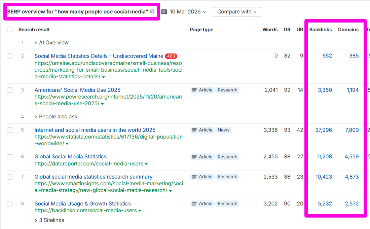Click the umaine.edu URL

[x=108, y=70]
